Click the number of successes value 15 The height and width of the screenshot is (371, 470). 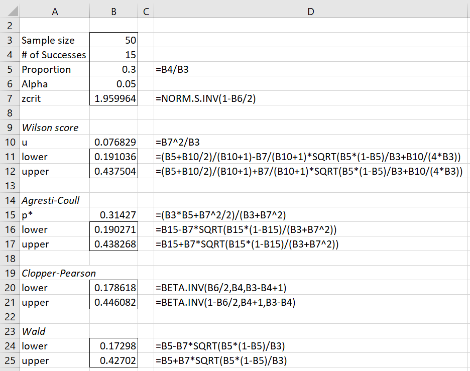point(113,55)
